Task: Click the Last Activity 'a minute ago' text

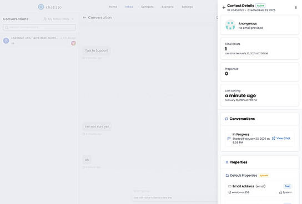Action: click(x=240, y=95)
